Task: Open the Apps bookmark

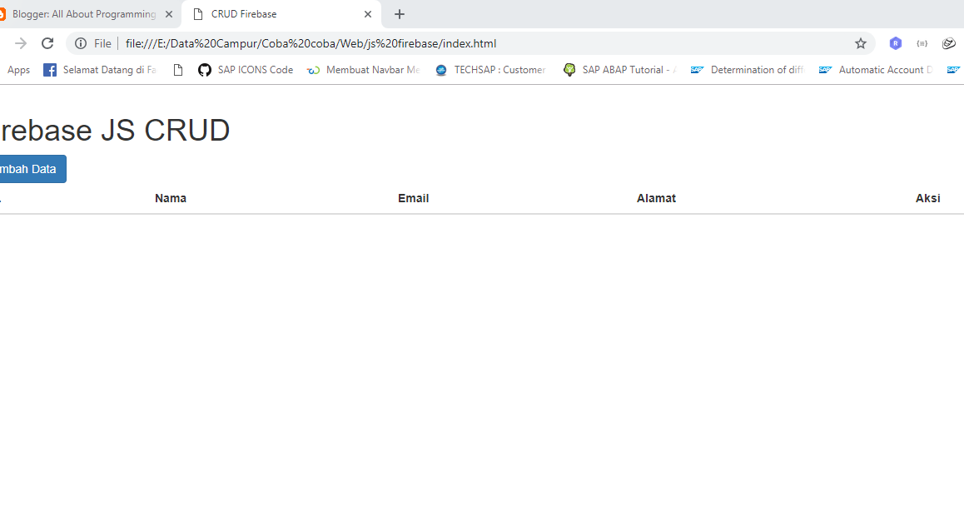Action: (17, 70)
